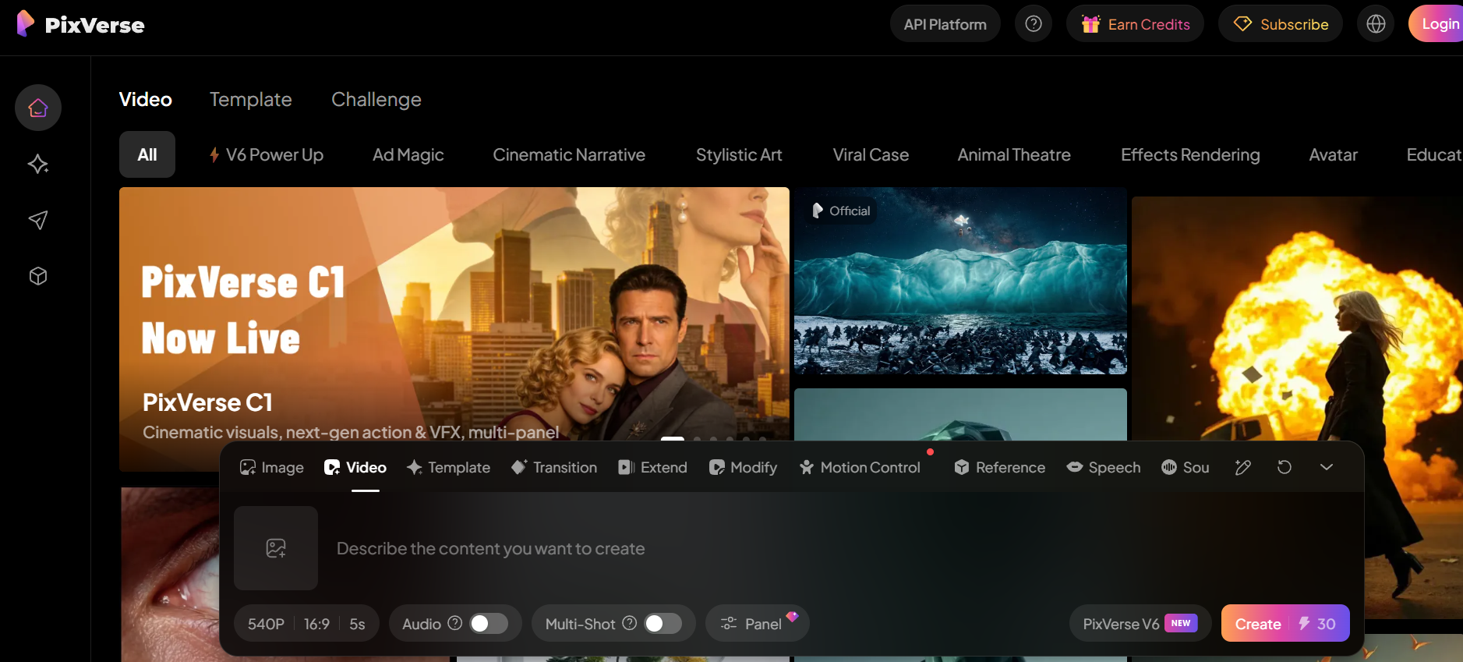The width and height of the screenshot is (1463, 662).
Task: Click the prompt description input field
Action: click(842, 548)
